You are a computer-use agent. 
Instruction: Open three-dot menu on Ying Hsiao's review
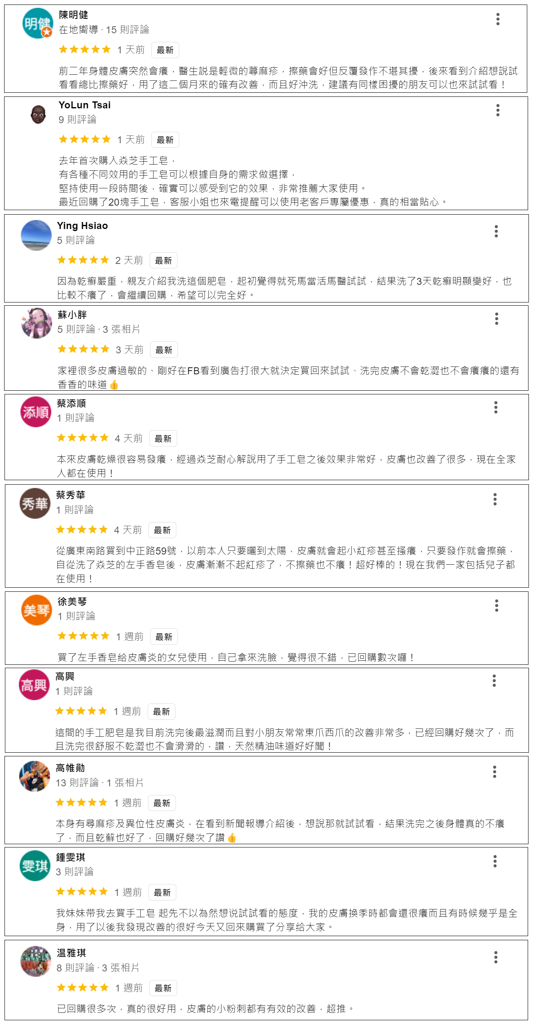496,231
